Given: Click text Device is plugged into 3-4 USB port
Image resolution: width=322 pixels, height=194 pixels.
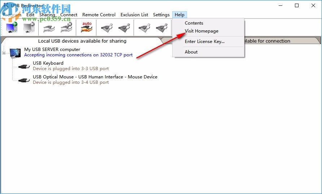Looking at the screenshot, I should [x=71, y=82].
